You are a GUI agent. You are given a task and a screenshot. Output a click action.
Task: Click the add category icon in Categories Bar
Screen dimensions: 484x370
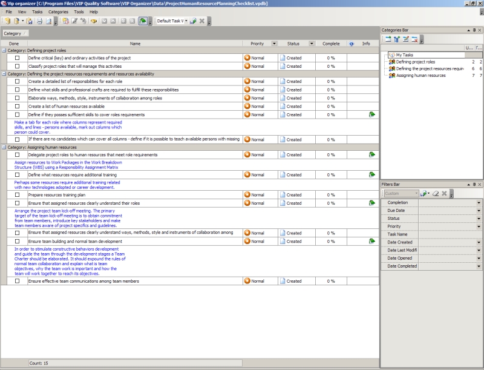coord(388,39)
